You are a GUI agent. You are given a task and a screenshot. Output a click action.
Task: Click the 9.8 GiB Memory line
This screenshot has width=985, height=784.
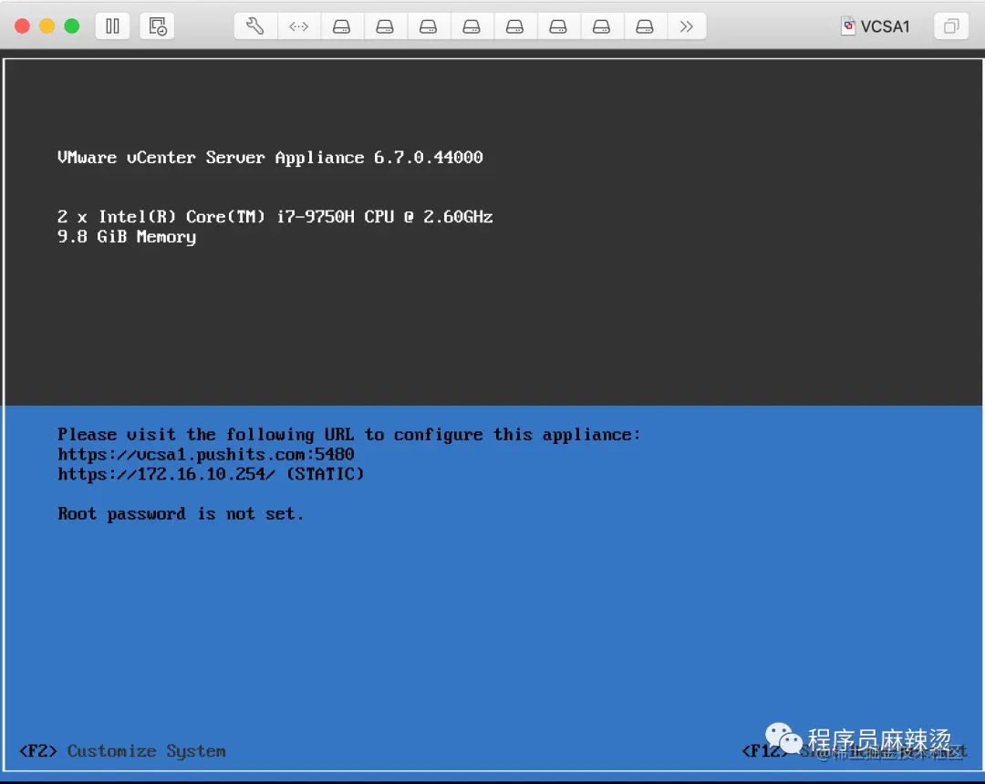(x=127, y=237)
